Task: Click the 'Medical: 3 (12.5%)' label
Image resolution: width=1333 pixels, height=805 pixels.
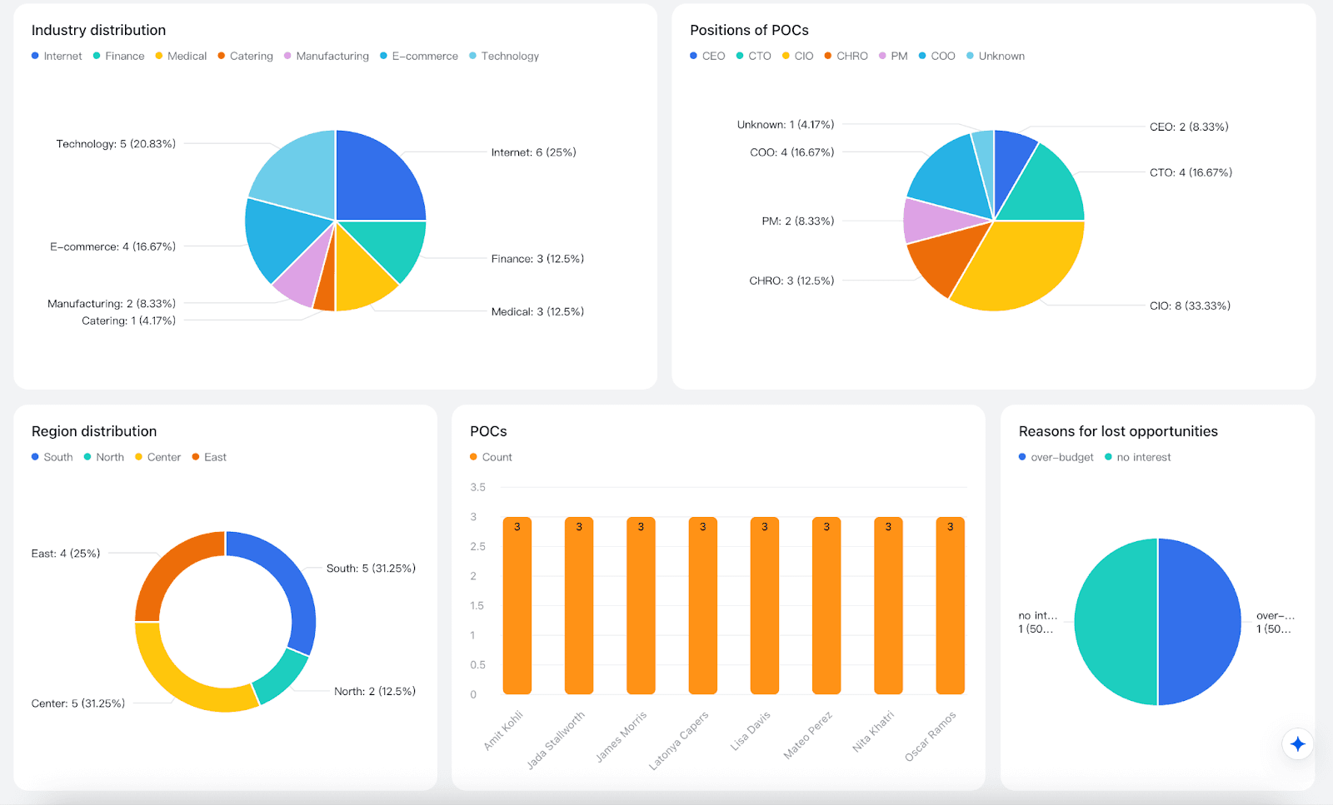Action: coord(537,311)
